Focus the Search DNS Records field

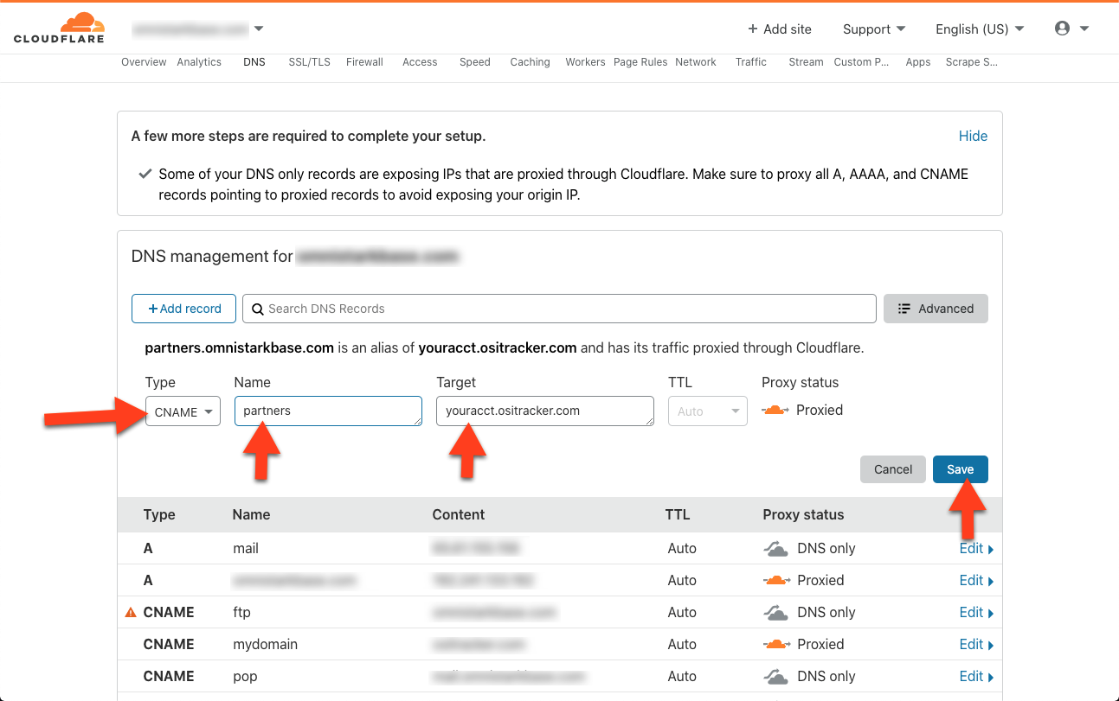coord(559,309)
